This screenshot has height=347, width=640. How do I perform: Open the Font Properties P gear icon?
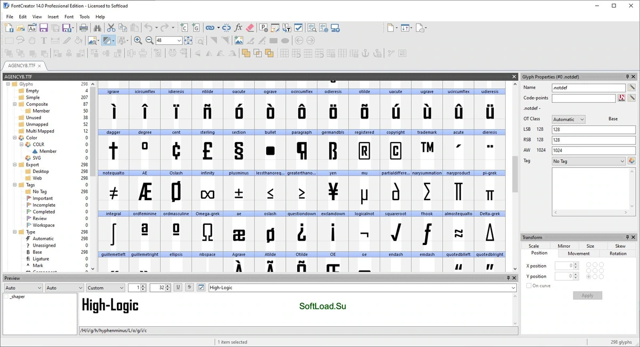click(x=263, y=28)
